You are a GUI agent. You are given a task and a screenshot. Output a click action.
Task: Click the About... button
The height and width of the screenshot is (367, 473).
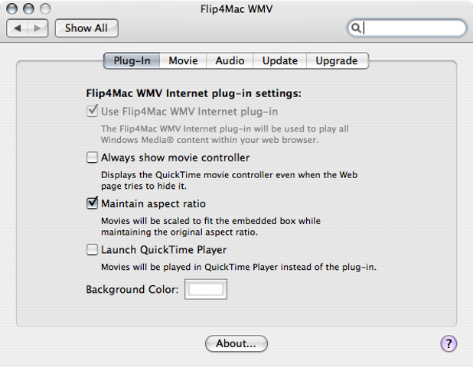pos(236,343)
